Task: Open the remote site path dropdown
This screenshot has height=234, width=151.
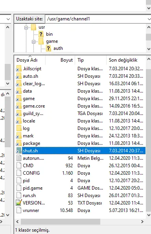Action: [x=149, y=19]
